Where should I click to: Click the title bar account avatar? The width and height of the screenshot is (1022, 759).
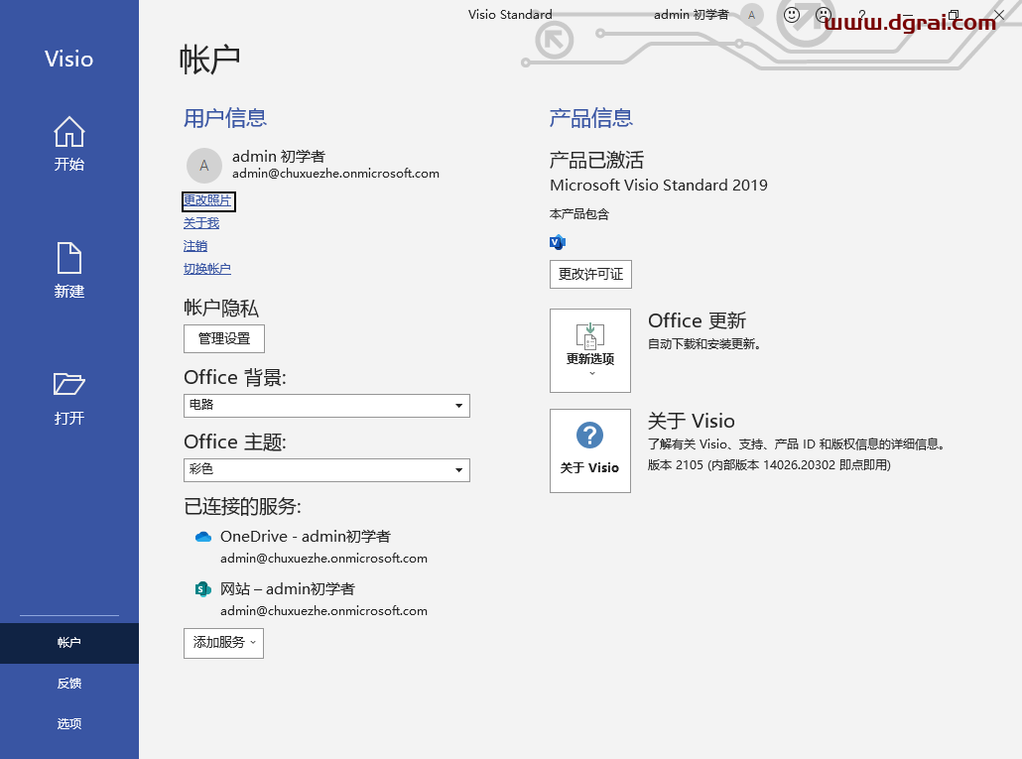751,14
